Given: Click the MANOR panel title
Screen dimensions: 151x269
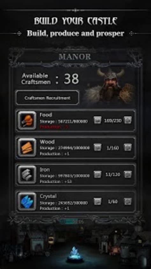Looking at the screenshot, I should [75, 57].
